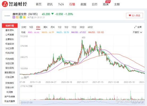Viewport: 147px width, 106px height.
Task: Open 日历 in top navigation
Action: pos(95,4)
